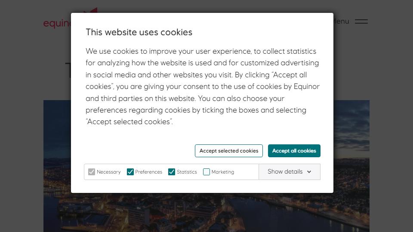Expand the Show details section
The width and height of the screenshot is (413, 232).
click(290, 172)
